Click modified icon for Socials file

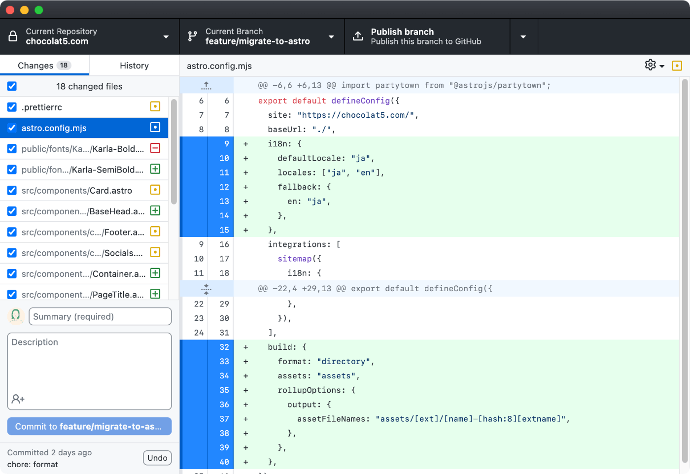click(x=155, y=252)
